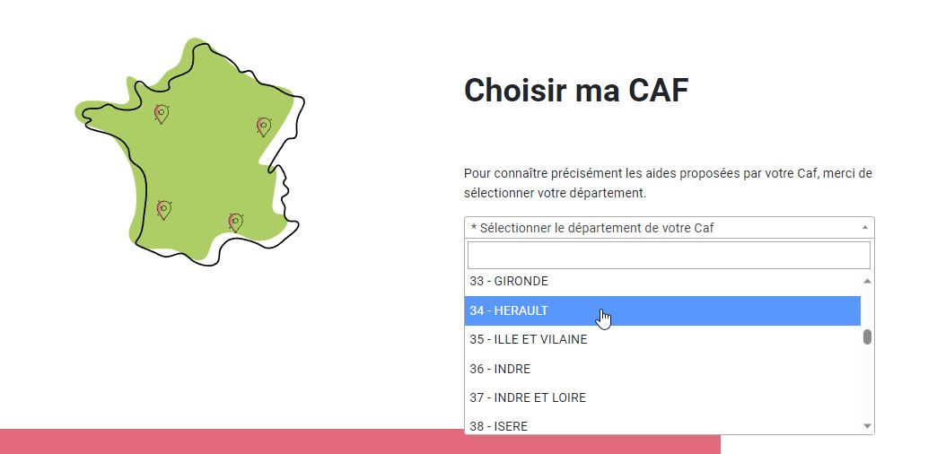Click the pink banner along the bottom
Image resolution: width=928 pixels, height=454 pixels.
[x=360, y=441]
